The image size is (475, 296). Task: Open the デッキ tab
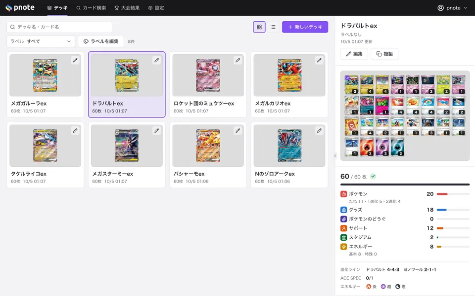point(57,8)
